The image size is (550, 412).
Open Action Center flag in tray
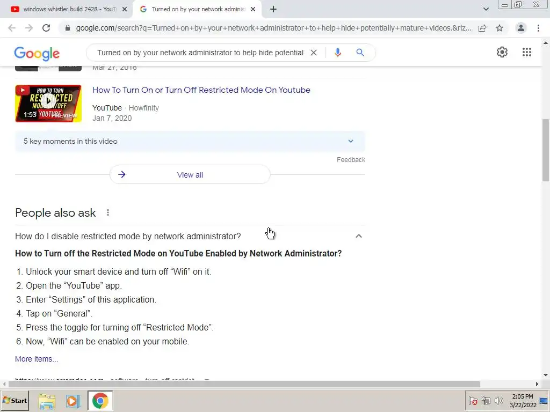(473, 401)
